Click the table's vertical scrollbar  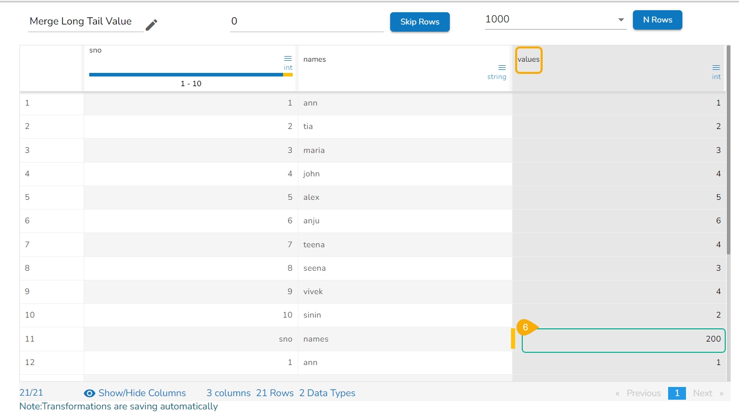coord(728,153)
